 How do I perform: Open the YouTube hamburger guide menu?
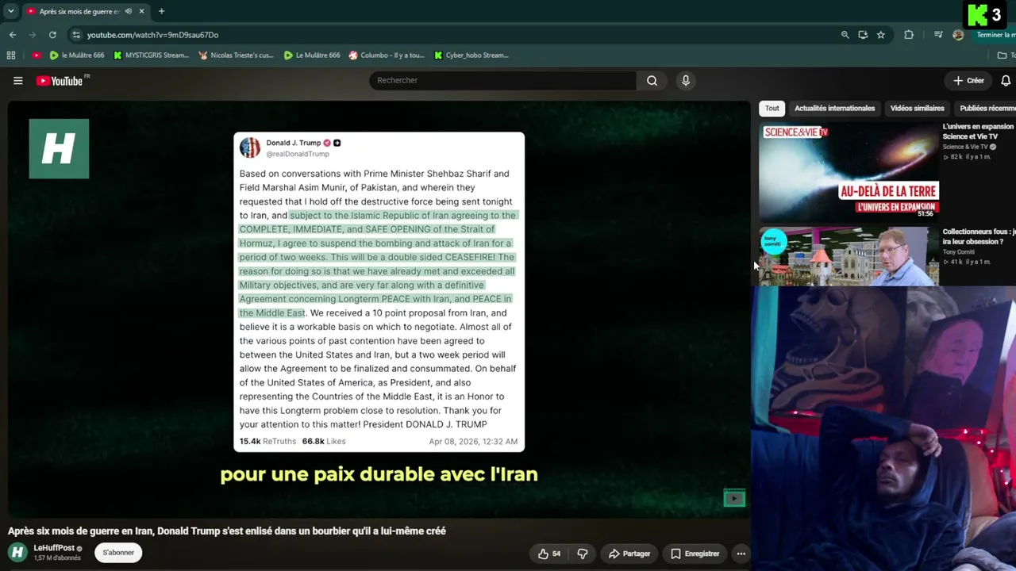(x=17, y=80)
